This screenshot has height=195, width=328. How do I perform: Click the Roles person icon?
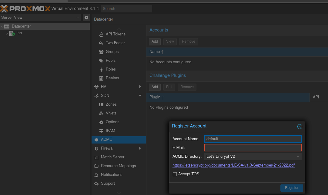(x=101, y=69)
